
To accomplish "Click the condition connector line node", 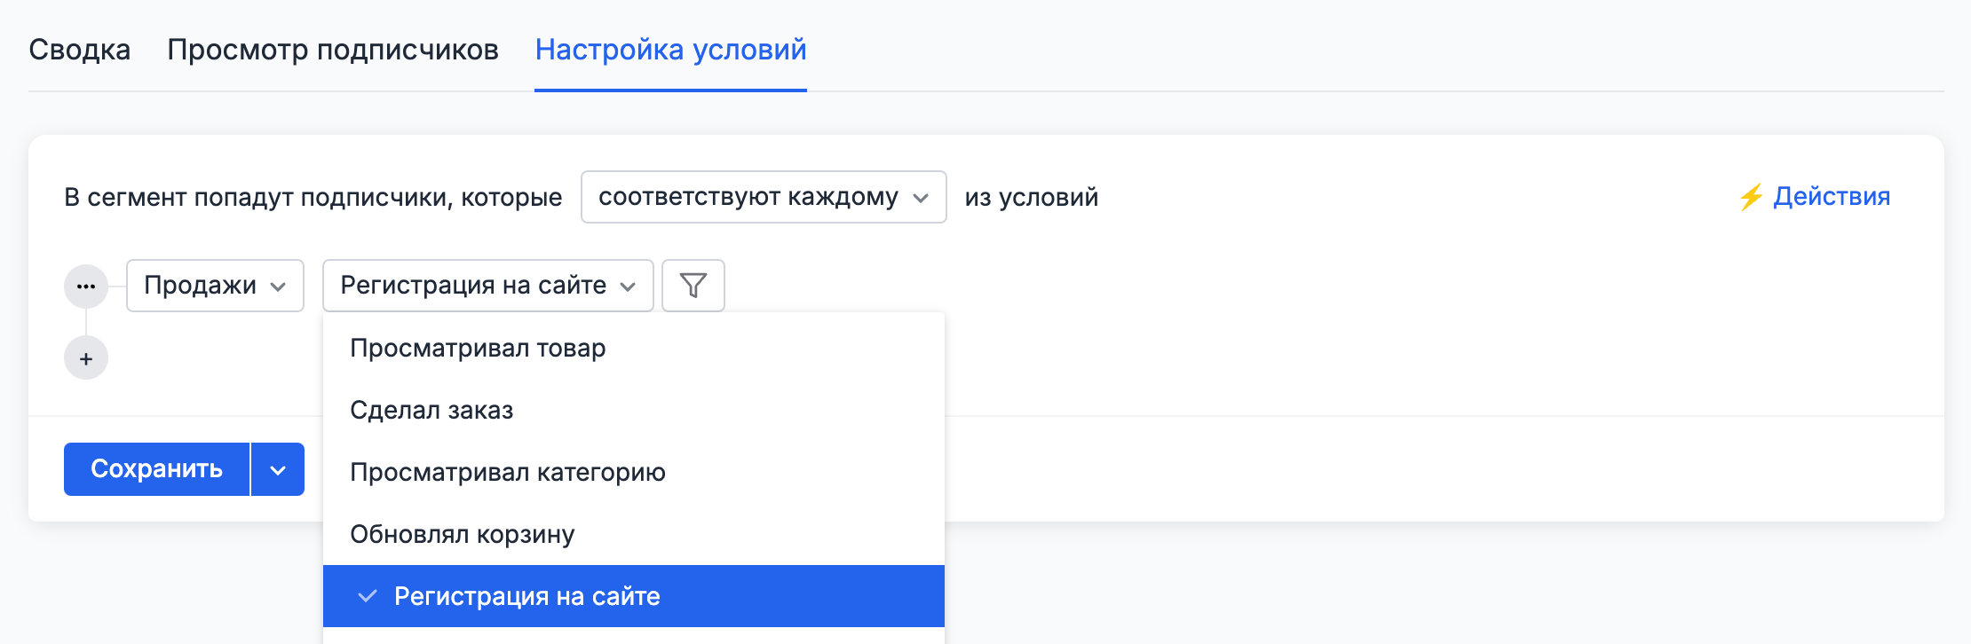I will (x=86, y=322).
